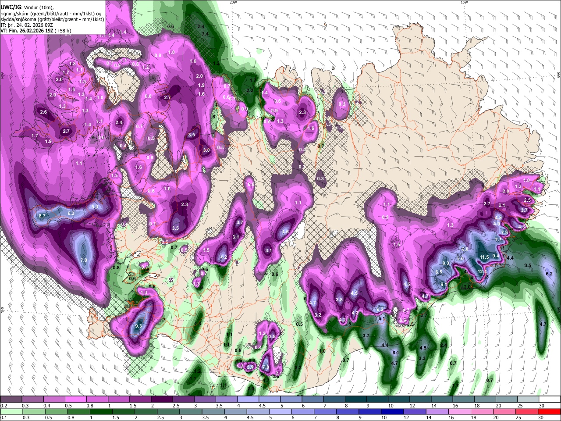Click the '20W' longitude label
Image resolution: width=561 pixels, height=421 pixels.
(x=233, y=2)
